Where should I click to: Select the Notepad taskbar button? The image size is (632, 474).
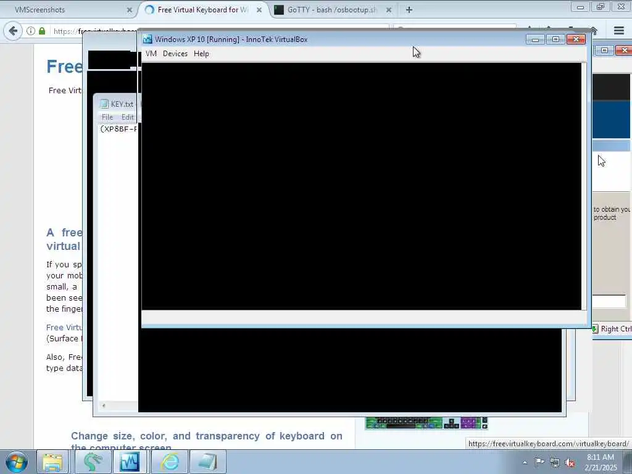click(209, 462)
